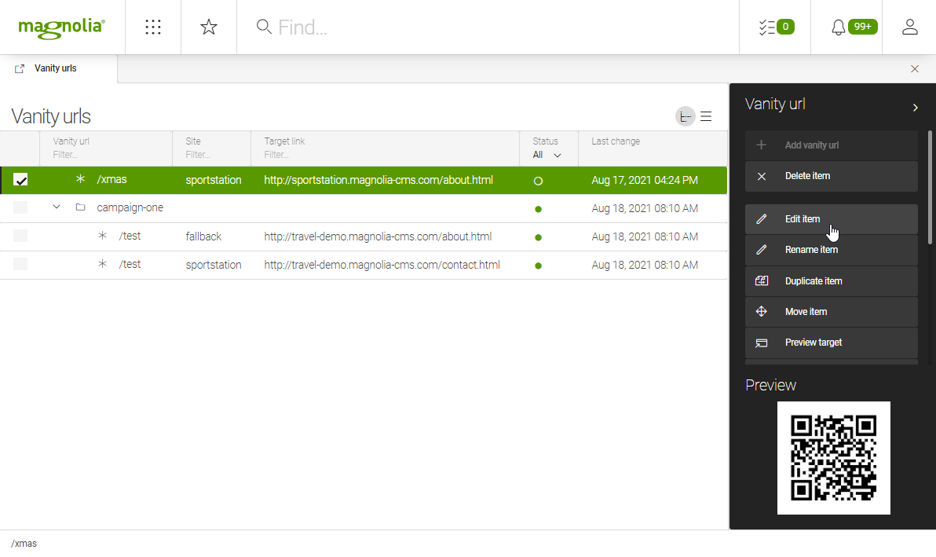Open the app launcher grid icon
This screenshot has height=557, width=936.
click(153, 27)
